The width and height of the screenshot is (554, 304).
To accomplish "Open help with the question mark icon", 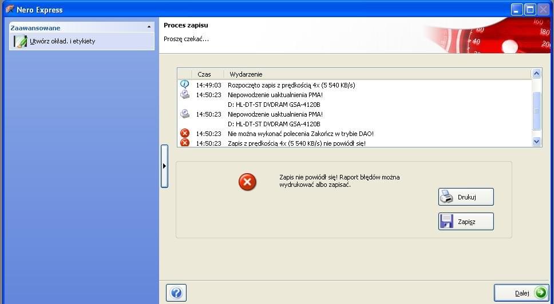I will pos(176,293).
